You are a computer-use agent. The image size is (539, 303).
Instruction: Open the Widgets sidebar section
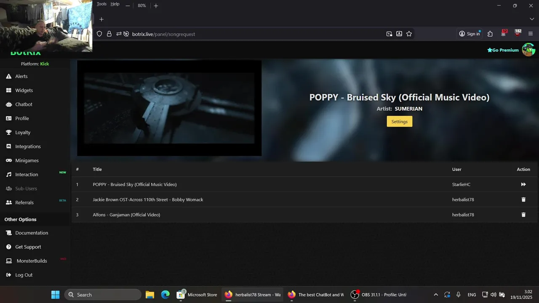coord(19,90)
